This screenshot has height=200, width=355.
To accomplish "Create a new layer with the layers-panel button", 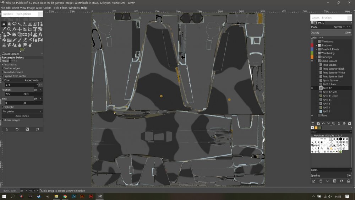I will 312,123.
